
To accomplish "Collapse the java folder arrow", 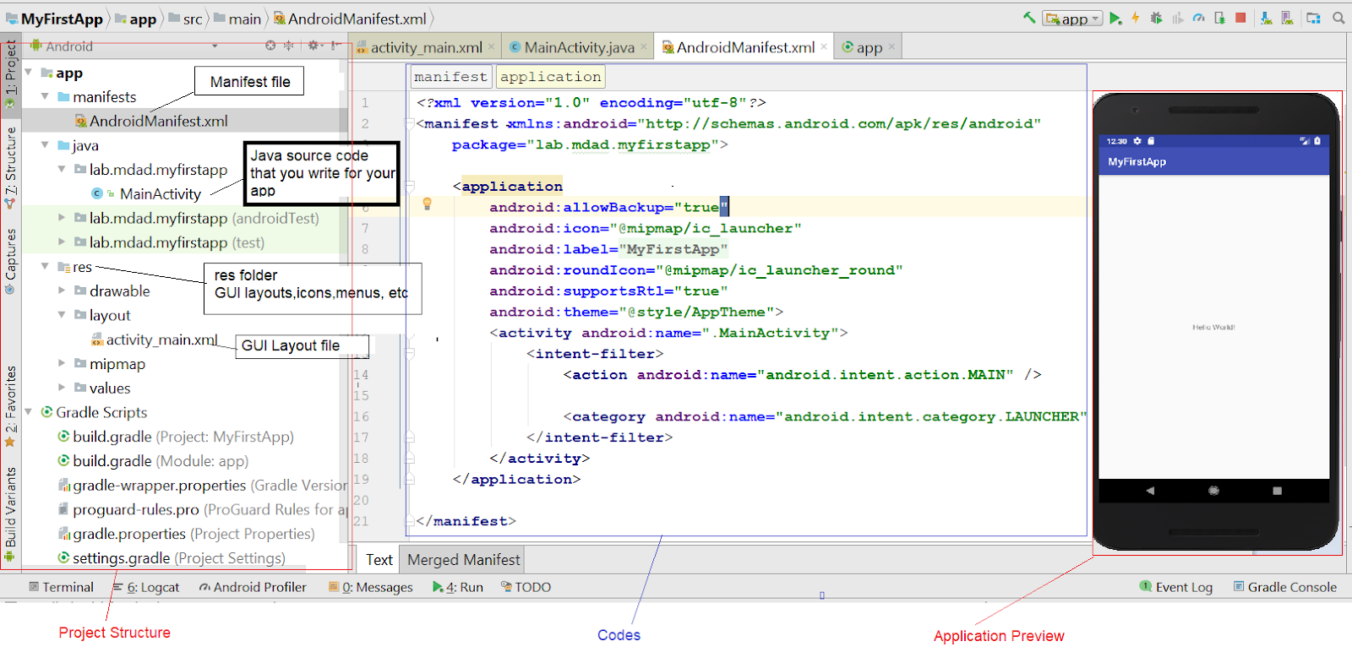I will 45,145.
